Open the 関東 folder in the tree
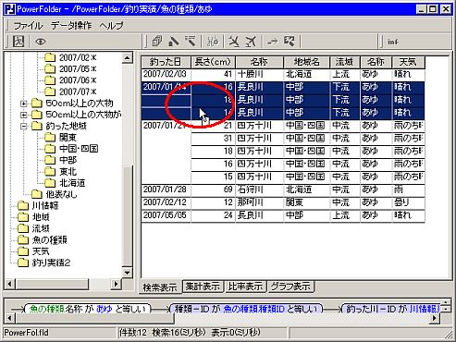 coord(68,137)
